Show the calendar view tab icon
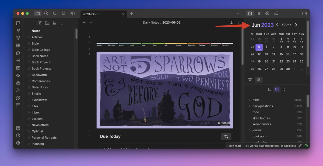323x166 pixels. coord(250,13)
